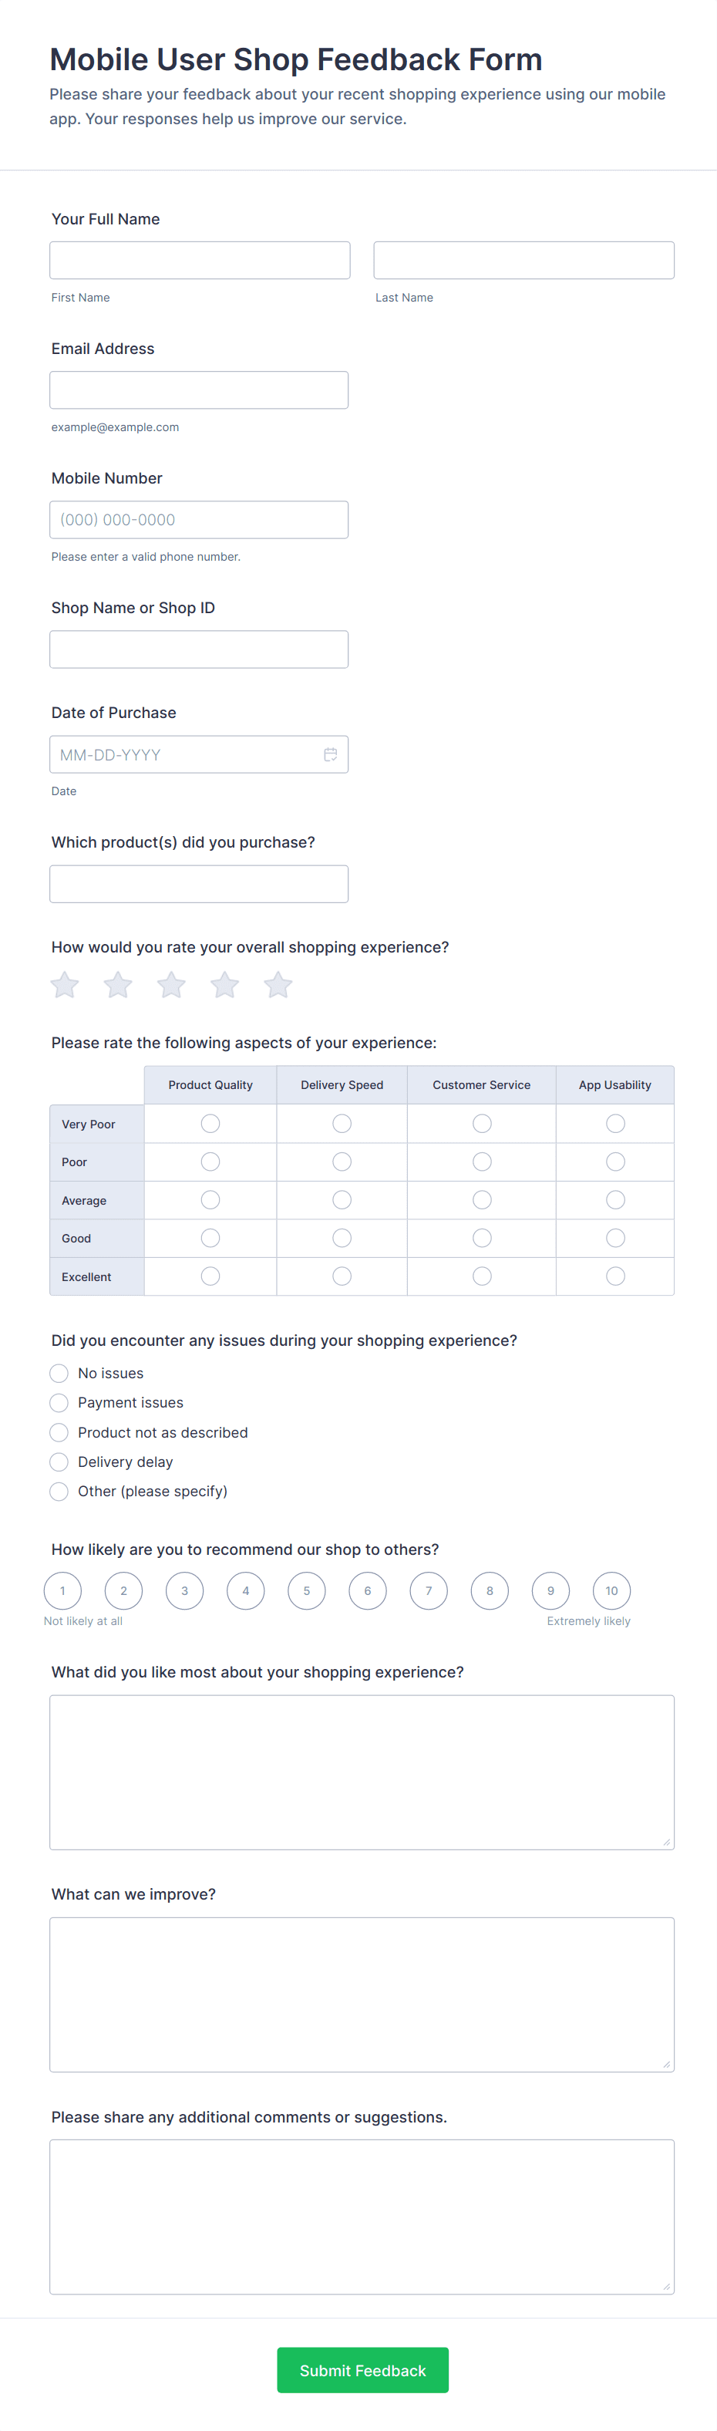This screenshot has height=2431, width=717.
Task: Give a five star overall rating
Action: [278, 985]
